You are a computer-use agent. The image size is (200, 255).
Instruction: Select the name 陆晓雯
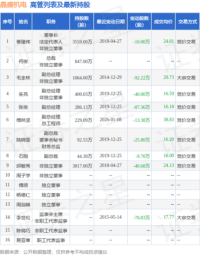(x=23, y=140)
